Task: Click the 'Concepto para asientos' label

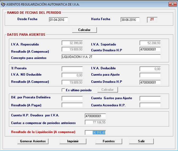Action: (29, 58)
